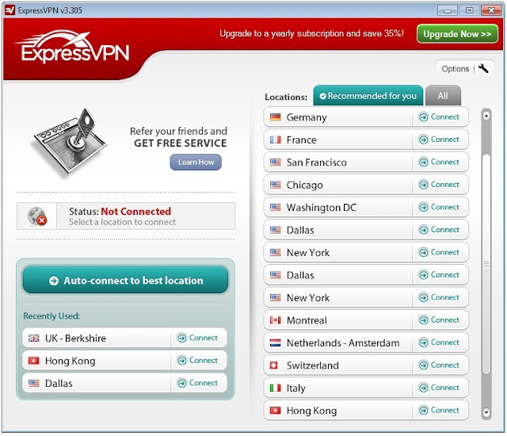Screen dimensions: 507x436
Task: Click the France flag icon
Action: click(275, 140)
